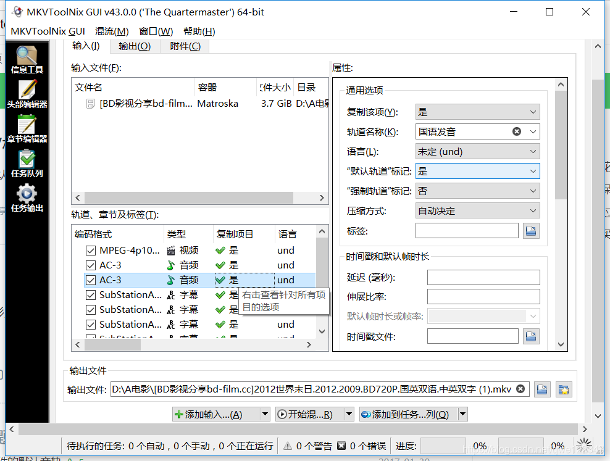Viewport: 610px width, 461px height.
Task: Click the tracks list horizontal scrollbar
Action: pos(112,345)
